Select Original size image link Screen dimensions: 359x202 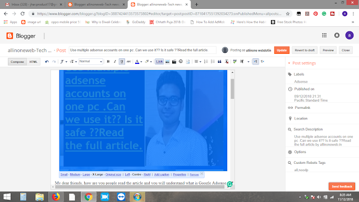(x=113, y=175)
